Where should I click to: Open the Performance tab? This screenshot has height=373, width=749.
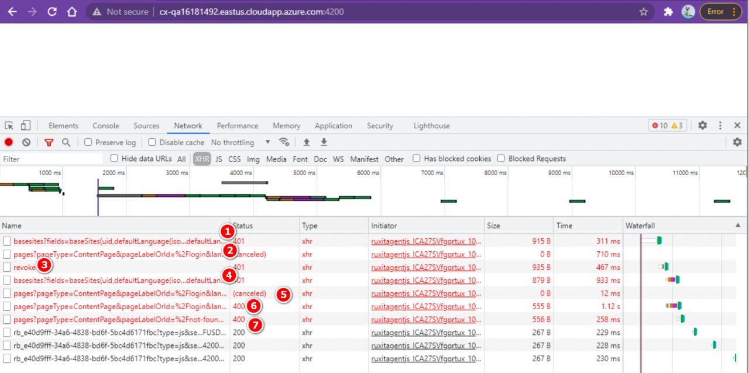(x=238, y=126)
